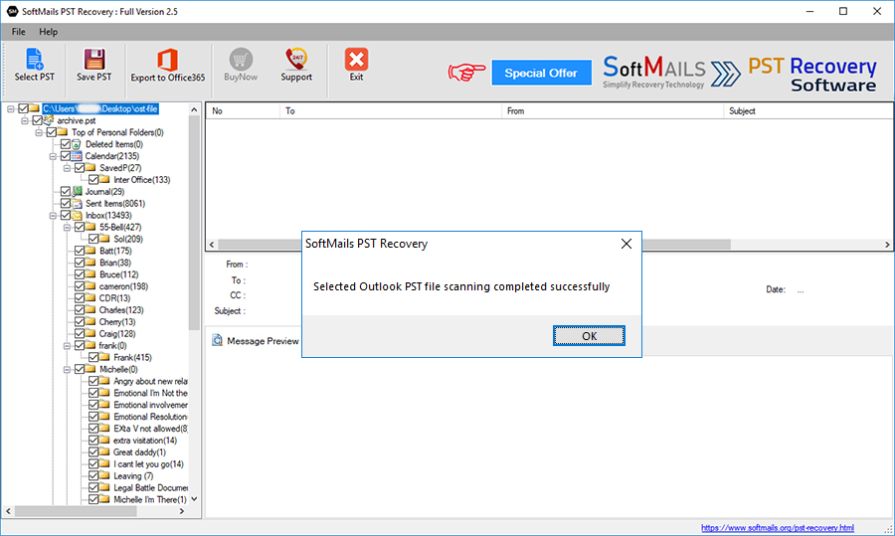Click the Leaving (7) folder icon
Viewport: 895px width, 536px height.
click(x=104, y=475)
